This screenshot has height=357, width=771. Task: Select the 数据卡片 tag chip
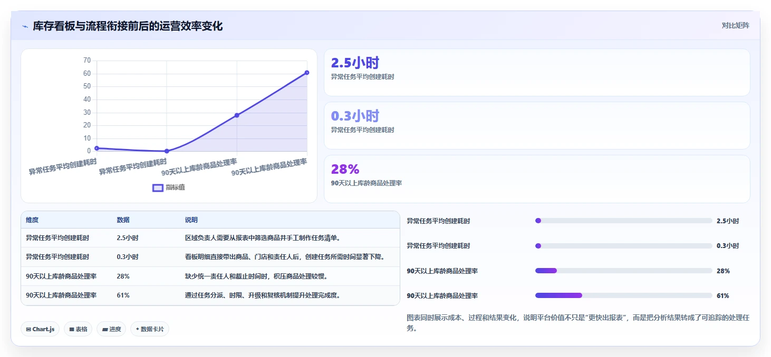pos(150,329)
